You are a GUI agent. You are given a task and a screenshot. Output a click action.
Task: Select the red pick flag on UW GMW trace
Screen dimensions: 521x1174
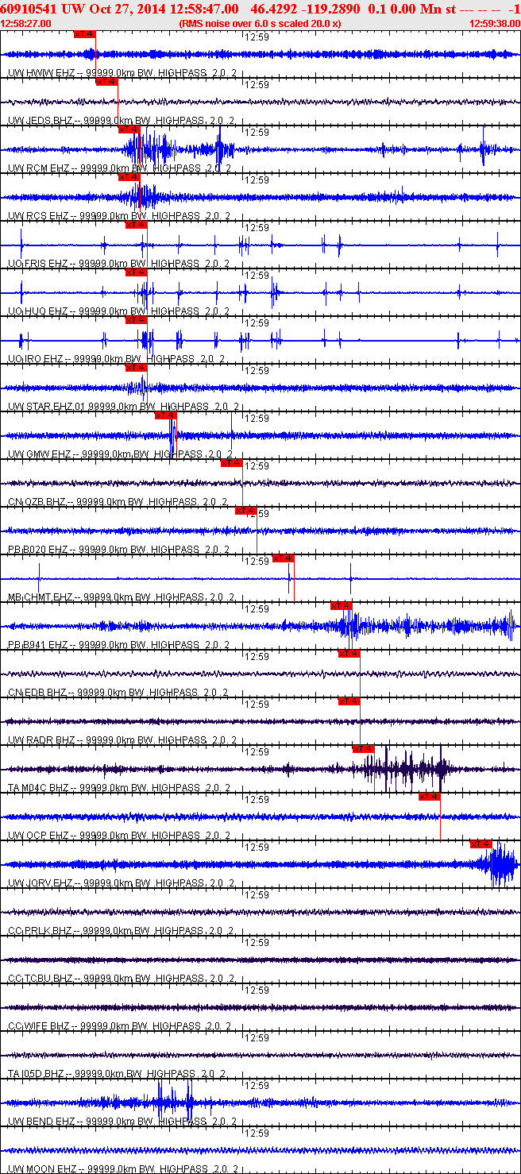pos(166,415)
